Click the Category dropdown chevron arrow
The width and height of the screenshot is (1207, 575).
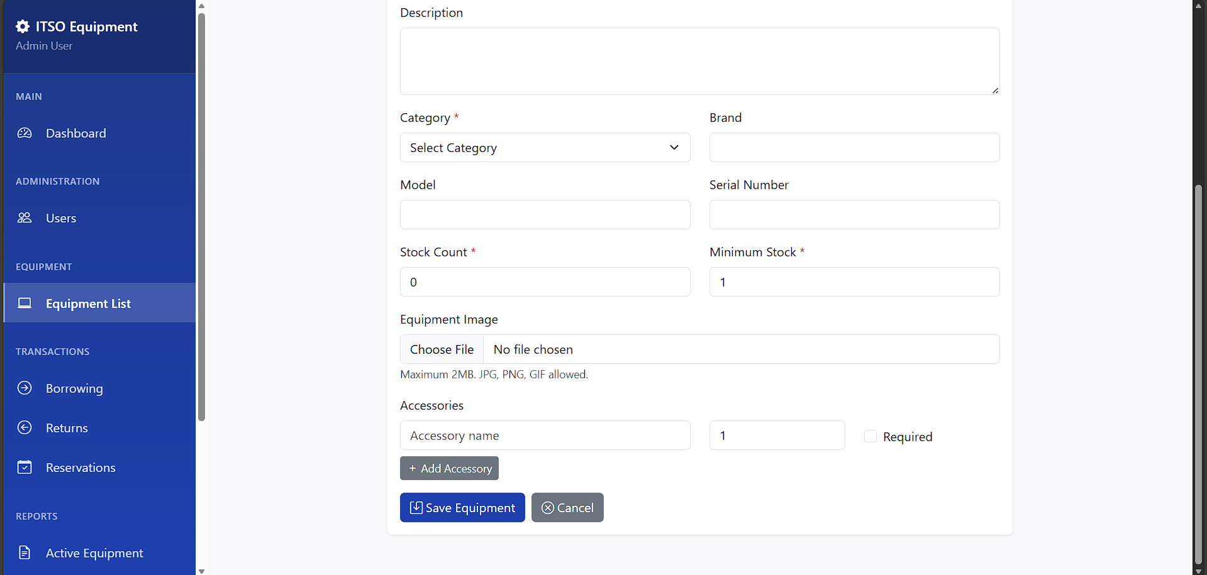(x=674, y=148)
